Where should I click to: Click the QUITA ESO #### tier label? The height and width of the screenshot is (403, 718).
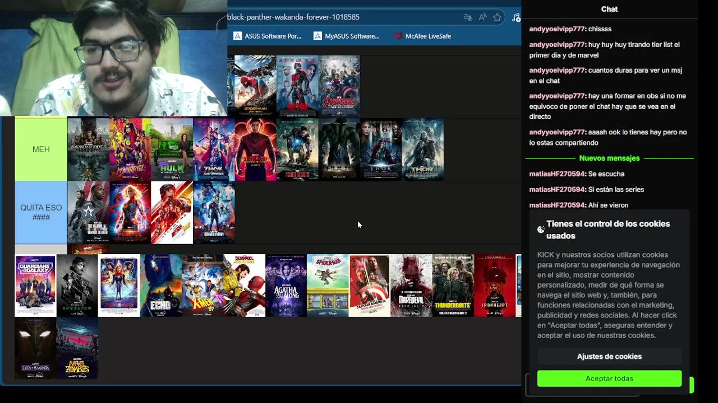[41, 212]
